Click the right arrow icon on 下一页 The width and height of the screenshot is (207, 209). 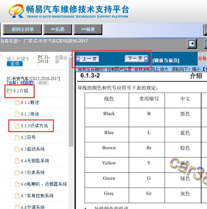pos(146,58)
